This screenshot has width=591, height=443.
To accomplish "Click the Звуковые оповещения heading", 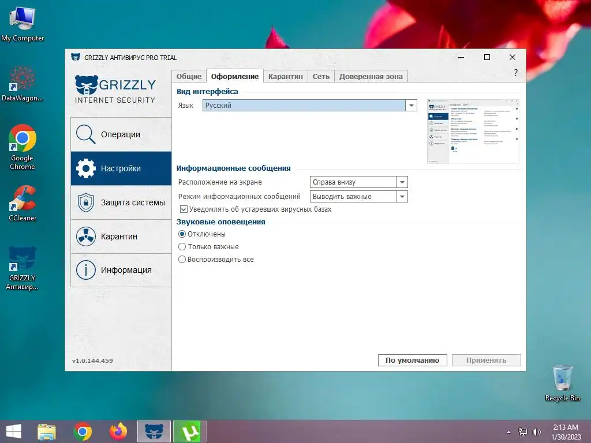I will [221, 222].
